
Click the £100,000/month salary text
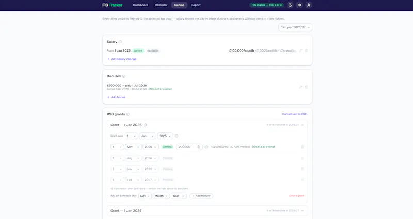pyautogui.click(x=242, y=50)
